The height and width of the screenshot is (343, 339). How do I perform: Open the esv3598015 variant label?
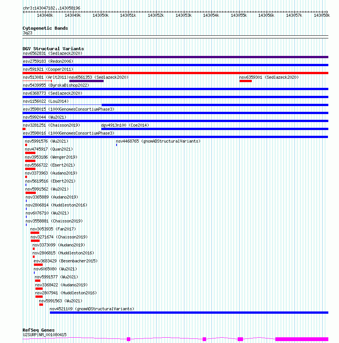69,110
